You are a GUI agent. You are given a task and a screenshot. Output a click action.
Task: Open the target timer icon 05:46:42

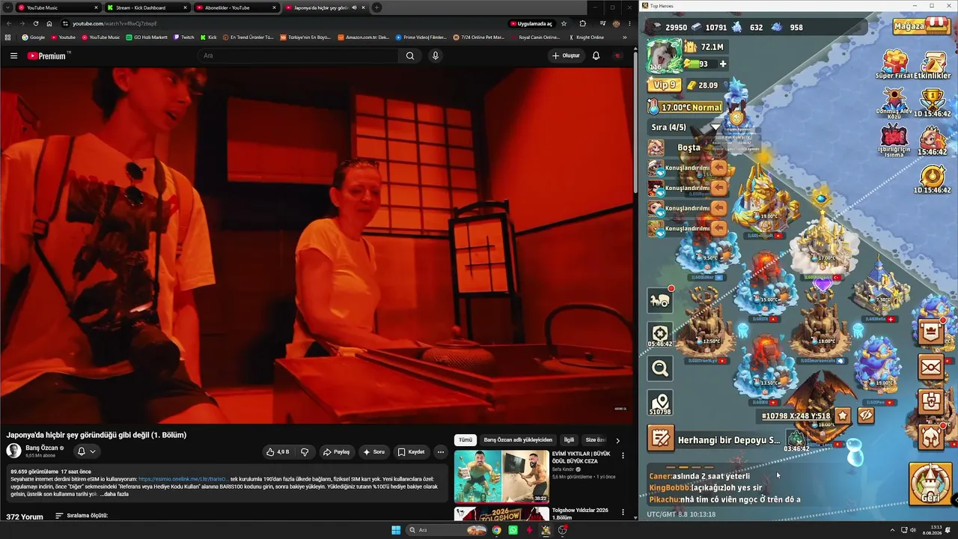[660, 335]
